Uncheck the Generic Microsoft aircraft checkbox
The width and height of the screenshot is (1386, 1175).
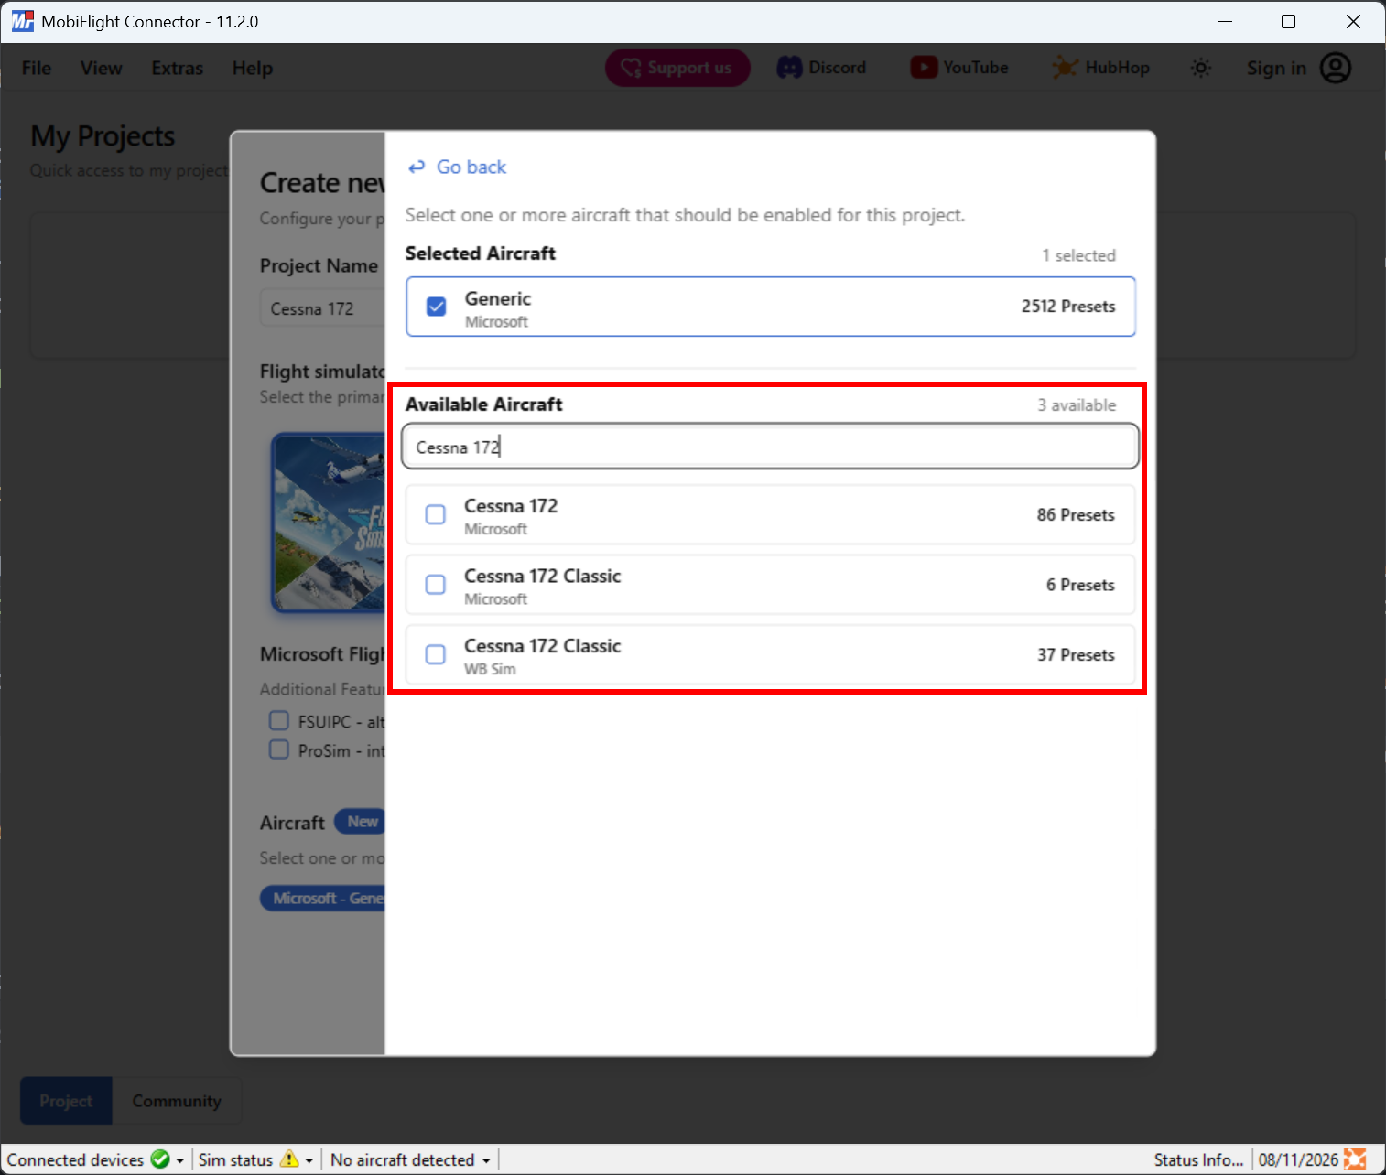pyautogui.click(x=437, y=307)
